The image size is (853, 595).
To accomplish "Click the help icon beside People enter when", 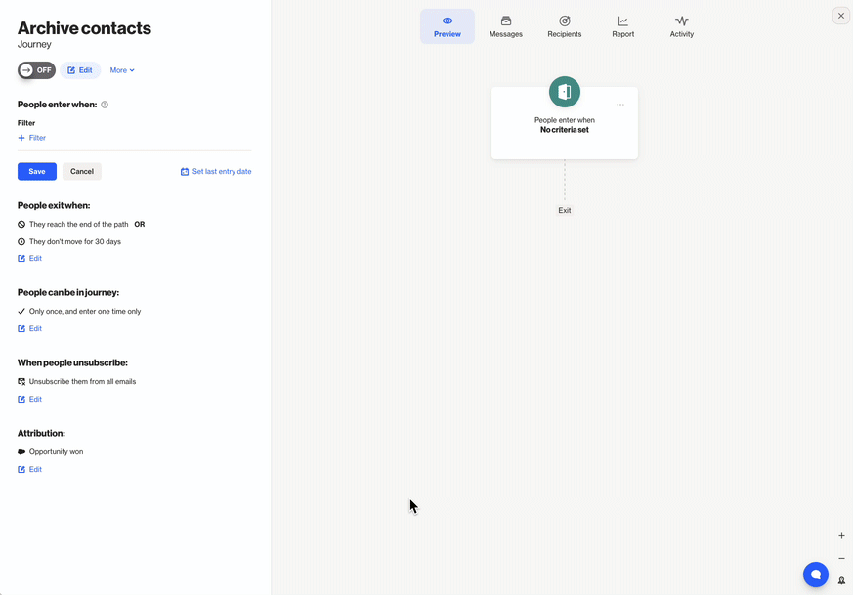I will coord(105,105).
